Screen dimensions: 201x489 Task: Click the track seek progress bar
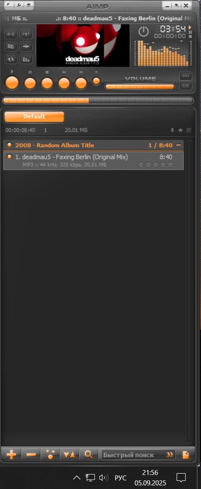(x=98, y=101)
